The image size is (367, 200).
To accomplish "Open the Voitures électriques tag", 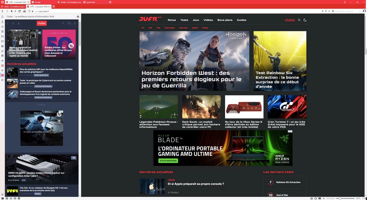I will [x=43, y=86].
